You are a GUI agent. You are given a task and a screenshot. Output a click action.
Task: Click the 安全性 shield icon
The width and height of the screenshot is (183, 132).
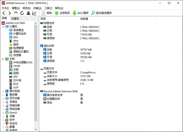(7, 123)
